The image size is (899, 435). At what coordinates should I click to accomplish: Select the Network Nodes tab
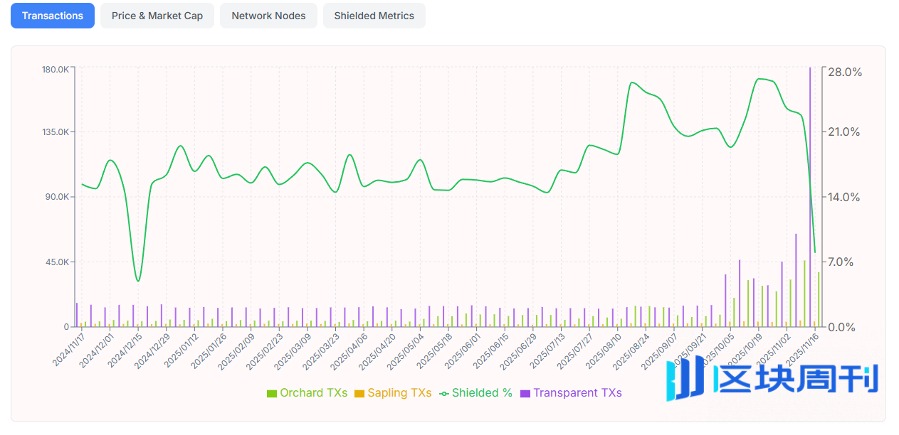point(268,16)
